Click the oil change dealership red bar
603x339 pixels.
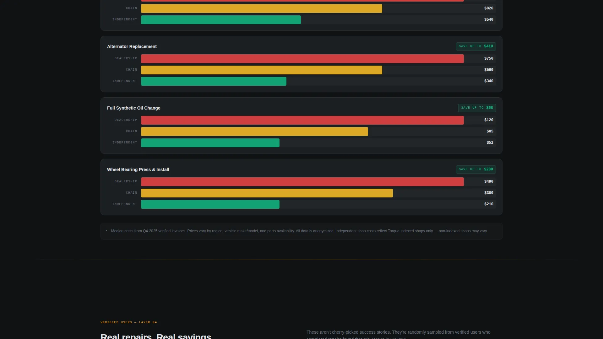(x=302, y=120)
